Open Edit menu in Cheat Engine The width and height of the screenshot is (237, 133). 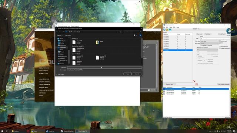167,27
